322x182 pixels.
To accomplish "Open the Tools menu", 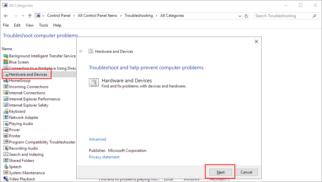I will pos(43,25).
